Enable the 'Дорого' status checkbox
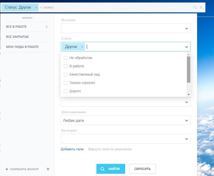This screenshot has height=176, width=214. point(66,91)
